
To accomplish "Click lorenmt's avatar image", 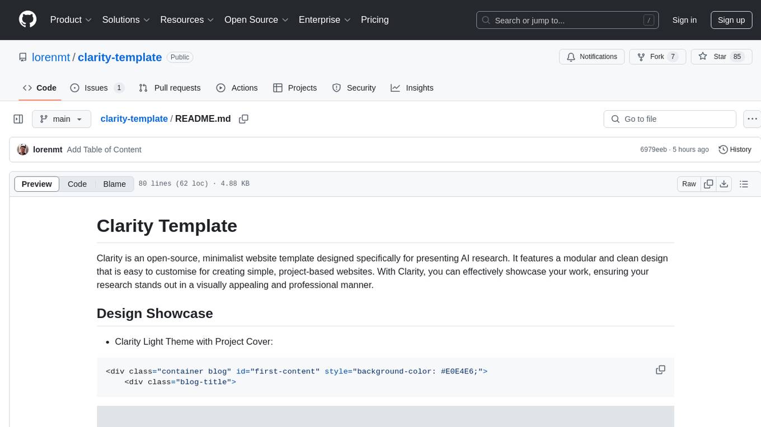I will click(23, 149).
